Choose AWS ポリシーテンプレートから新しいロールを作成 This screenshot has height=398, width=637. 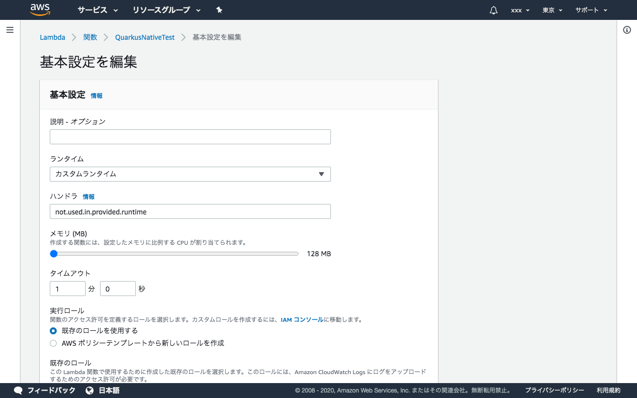pyautogui.click(x=53, y=343)
